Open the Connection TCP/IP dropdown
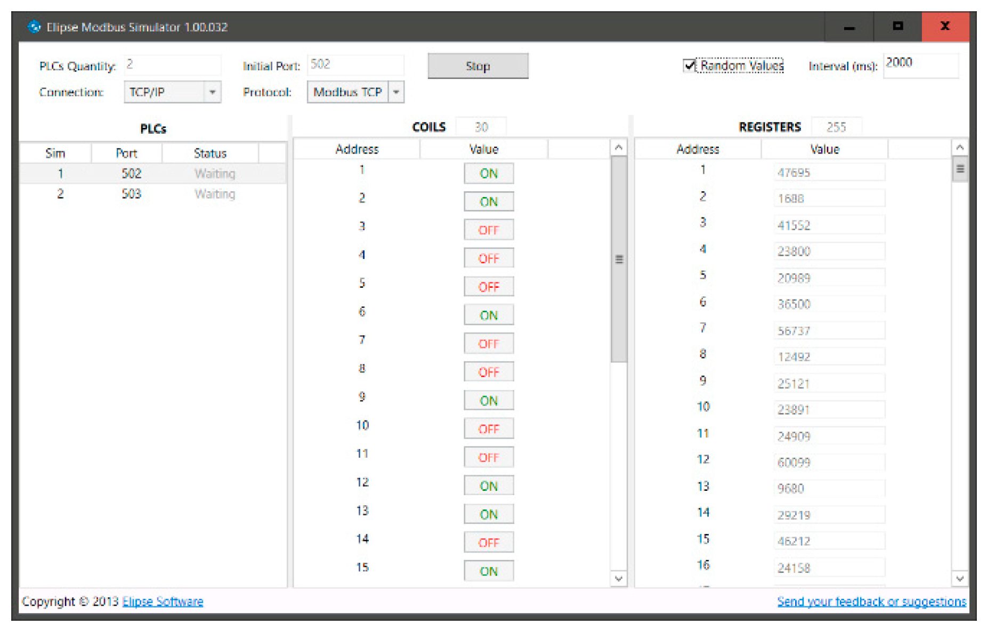Screen dimensions: 987x632 click(x=212, y=92)
